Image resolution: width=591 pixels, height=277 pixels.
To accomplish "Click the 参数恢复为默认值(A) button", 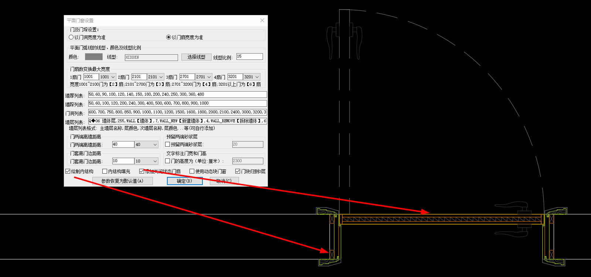I will point(122,181).
